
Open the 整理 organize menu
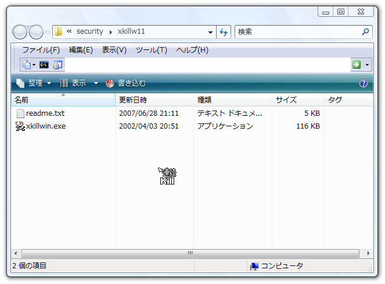click(x=34, y=83)
